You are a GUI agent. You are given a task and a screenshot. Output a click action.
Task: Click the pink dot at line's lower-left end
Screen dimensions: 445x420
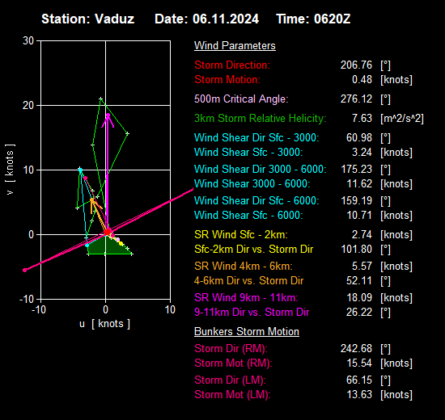click(x=25, y=270)
